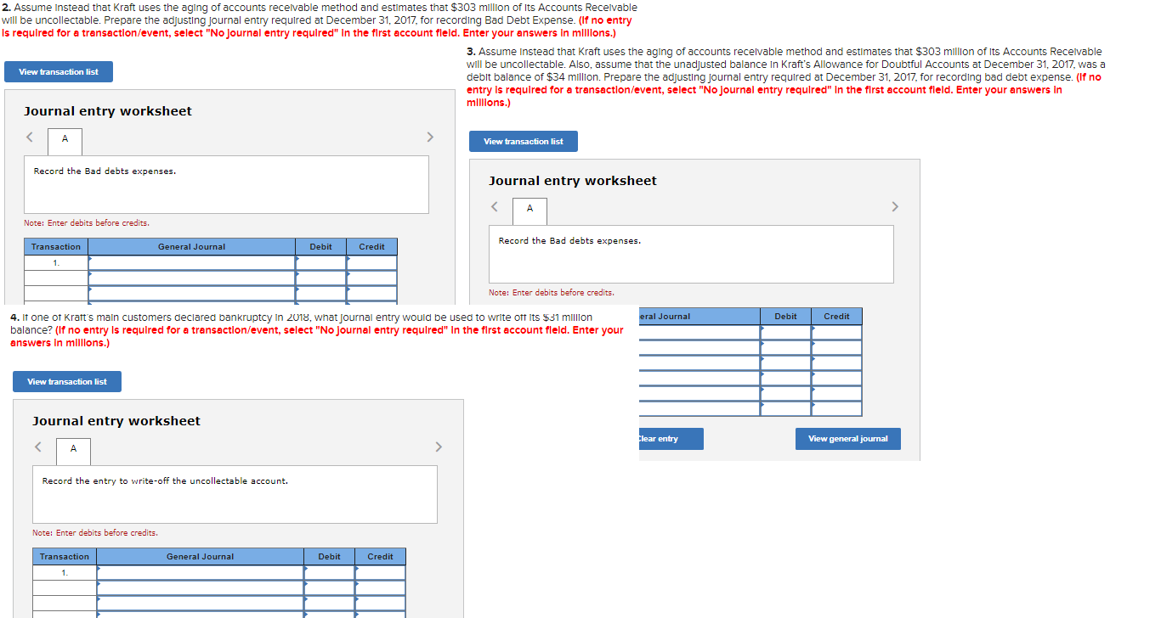Click the left arrow in question 3's worksheet
The image size is (1161, 618).
(x=495, y=206)
